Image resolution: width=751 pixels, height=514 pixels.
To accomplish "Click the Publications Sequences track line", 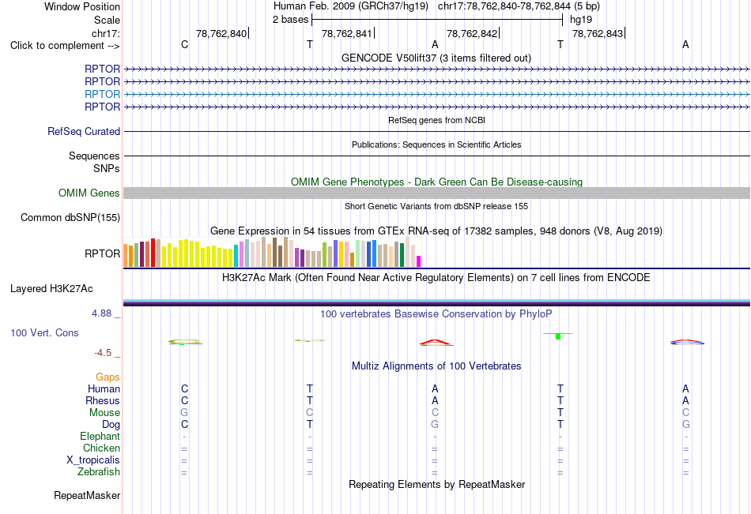I will coord(436,156).
